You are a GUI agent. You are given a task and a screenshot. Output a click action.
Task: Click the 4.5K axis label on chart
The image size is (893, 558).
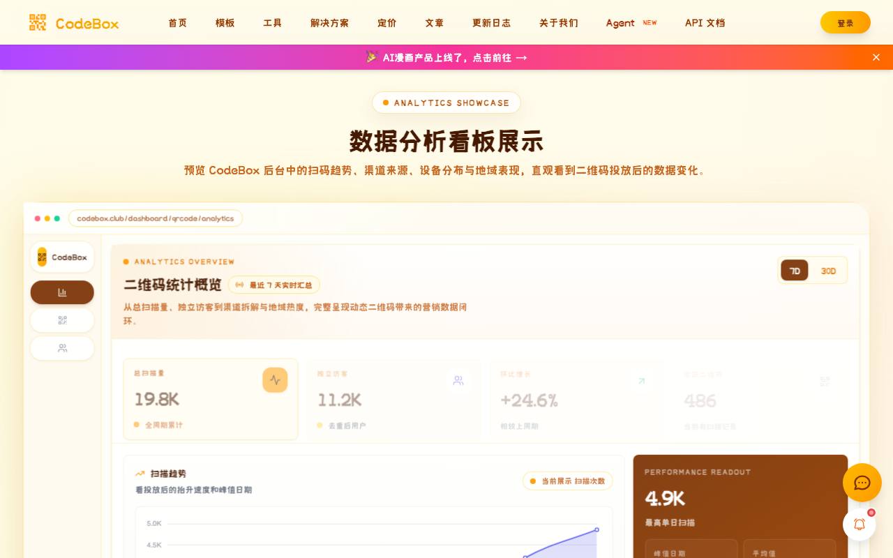click(154, 545)
